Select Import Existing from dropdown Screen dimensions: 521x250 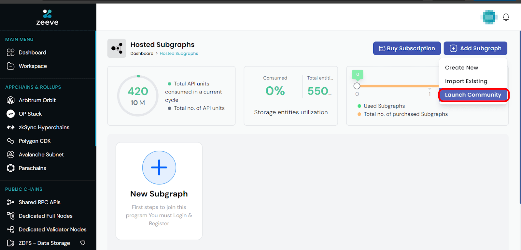pyautogui.click(x=466, y=81)
